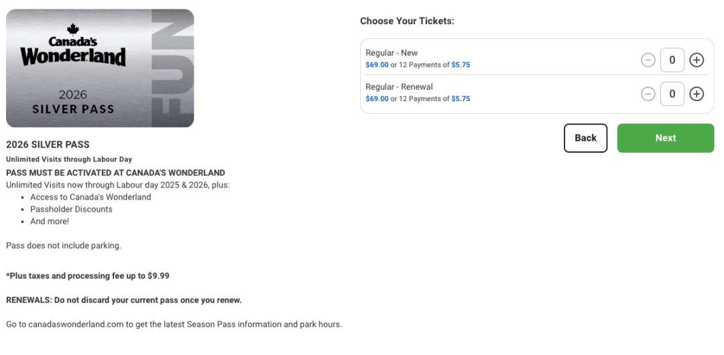The height and width of the screenshot is (355, 724).
Task: Click $5.75 payment amount for Regular - New
Action: (x=461, y=65)
